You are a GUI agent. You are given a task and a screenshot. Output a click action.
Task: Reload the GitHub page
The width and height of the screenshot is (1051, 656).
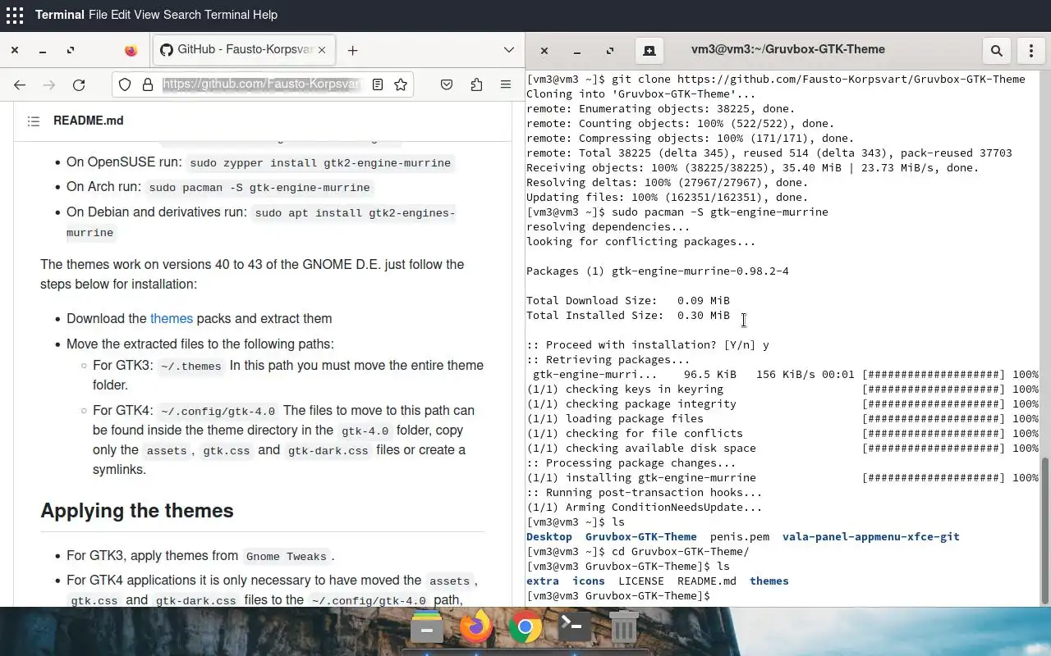coord(79,84)
